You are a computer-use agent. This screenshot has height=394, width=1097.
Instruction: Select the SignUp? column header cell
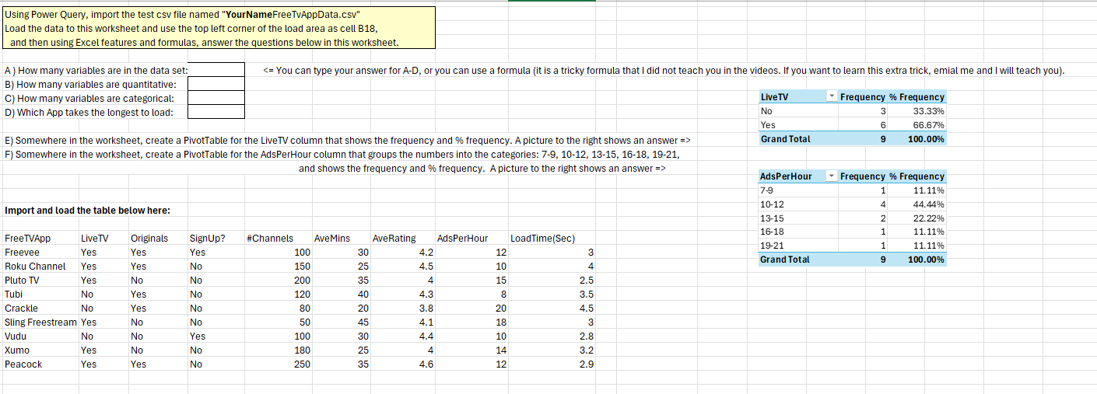pyautogui.click(x=216, y=239)
